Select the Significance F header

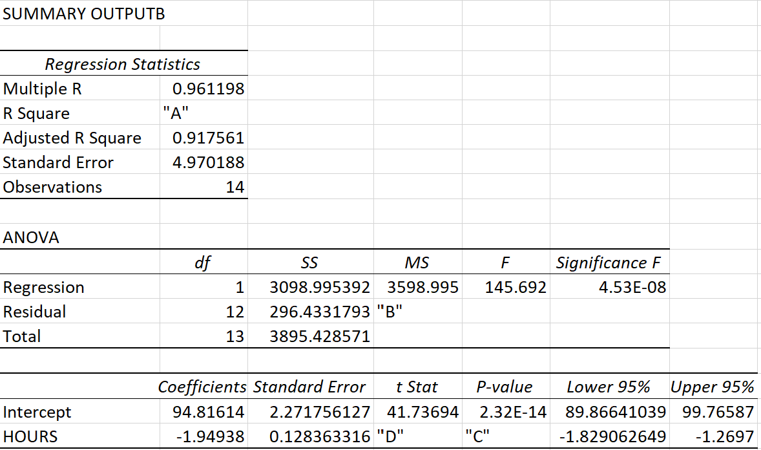pos(608,263)
